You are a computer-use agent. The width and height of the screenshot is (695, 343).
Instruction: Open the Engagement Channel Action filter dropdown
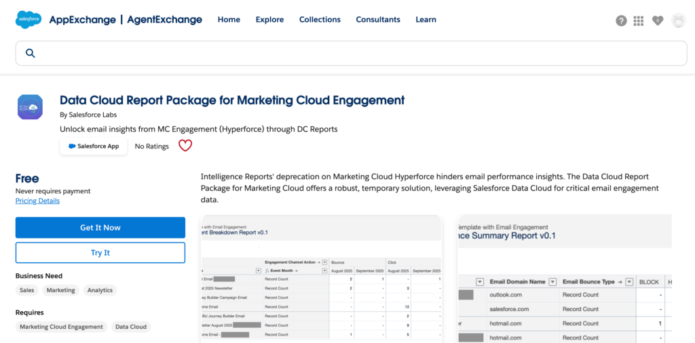tap(324, 262)
